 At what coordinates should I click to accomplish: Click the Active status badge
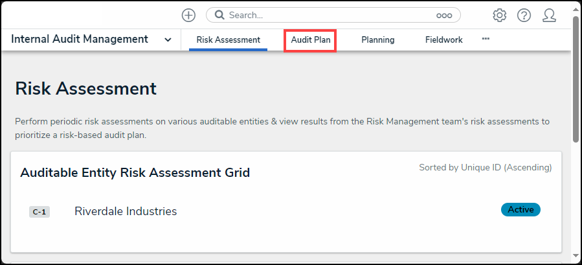coord(520,209)
